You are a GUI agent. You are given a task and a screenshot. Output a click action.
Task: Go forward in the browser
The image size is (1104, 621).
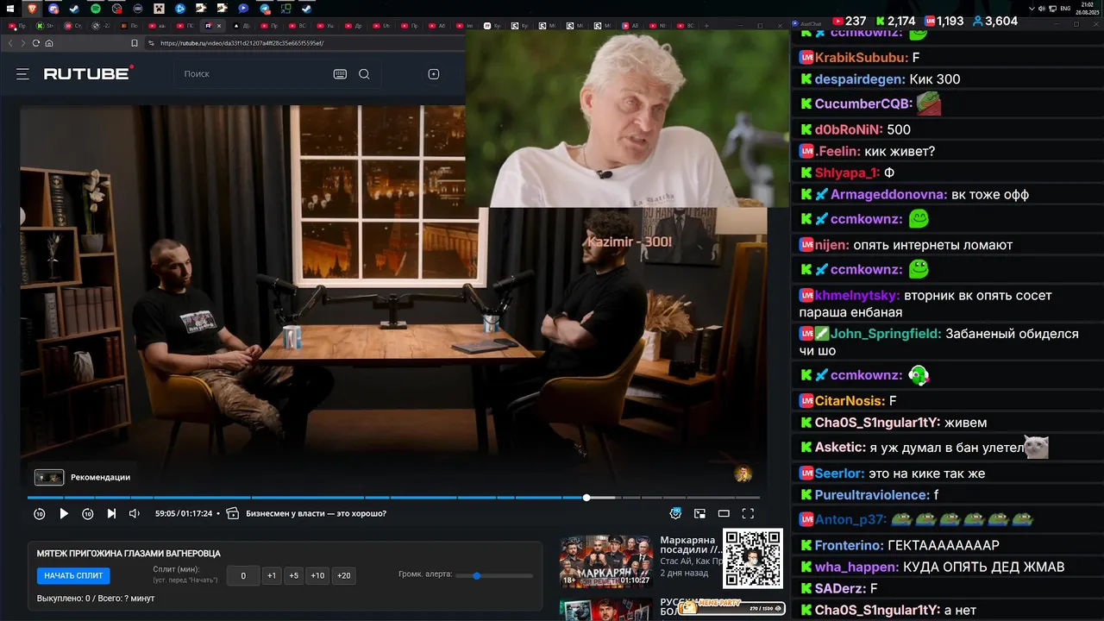pyautogui.click(x=23, y=43)
